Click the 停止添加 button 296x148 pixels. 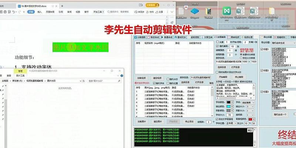pyautogui.click(x=189, y=122)
